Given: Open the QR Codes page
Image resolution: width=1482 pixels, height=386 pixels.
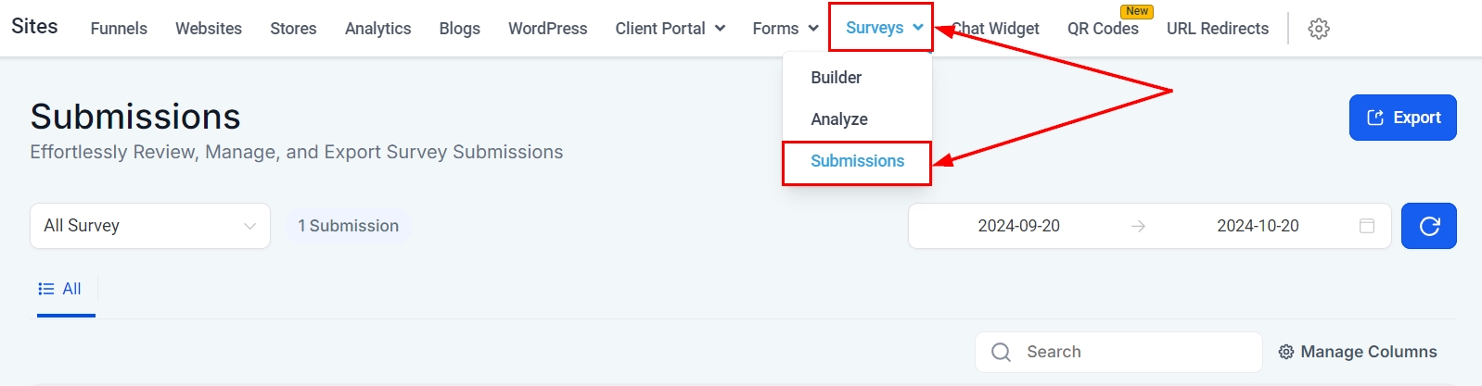Looking at the screenshot, I should [x=1102, y=29].
